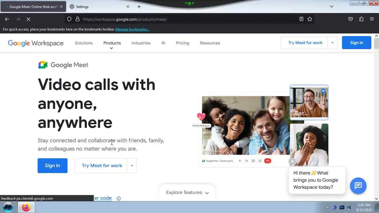Viewport: 379px width, 213px height.
Task: Open the Pocket save icon
Action: coord(351,19)
